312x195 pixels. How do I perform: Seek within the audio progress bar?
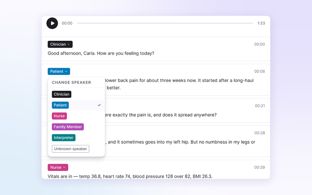(165, 23)
